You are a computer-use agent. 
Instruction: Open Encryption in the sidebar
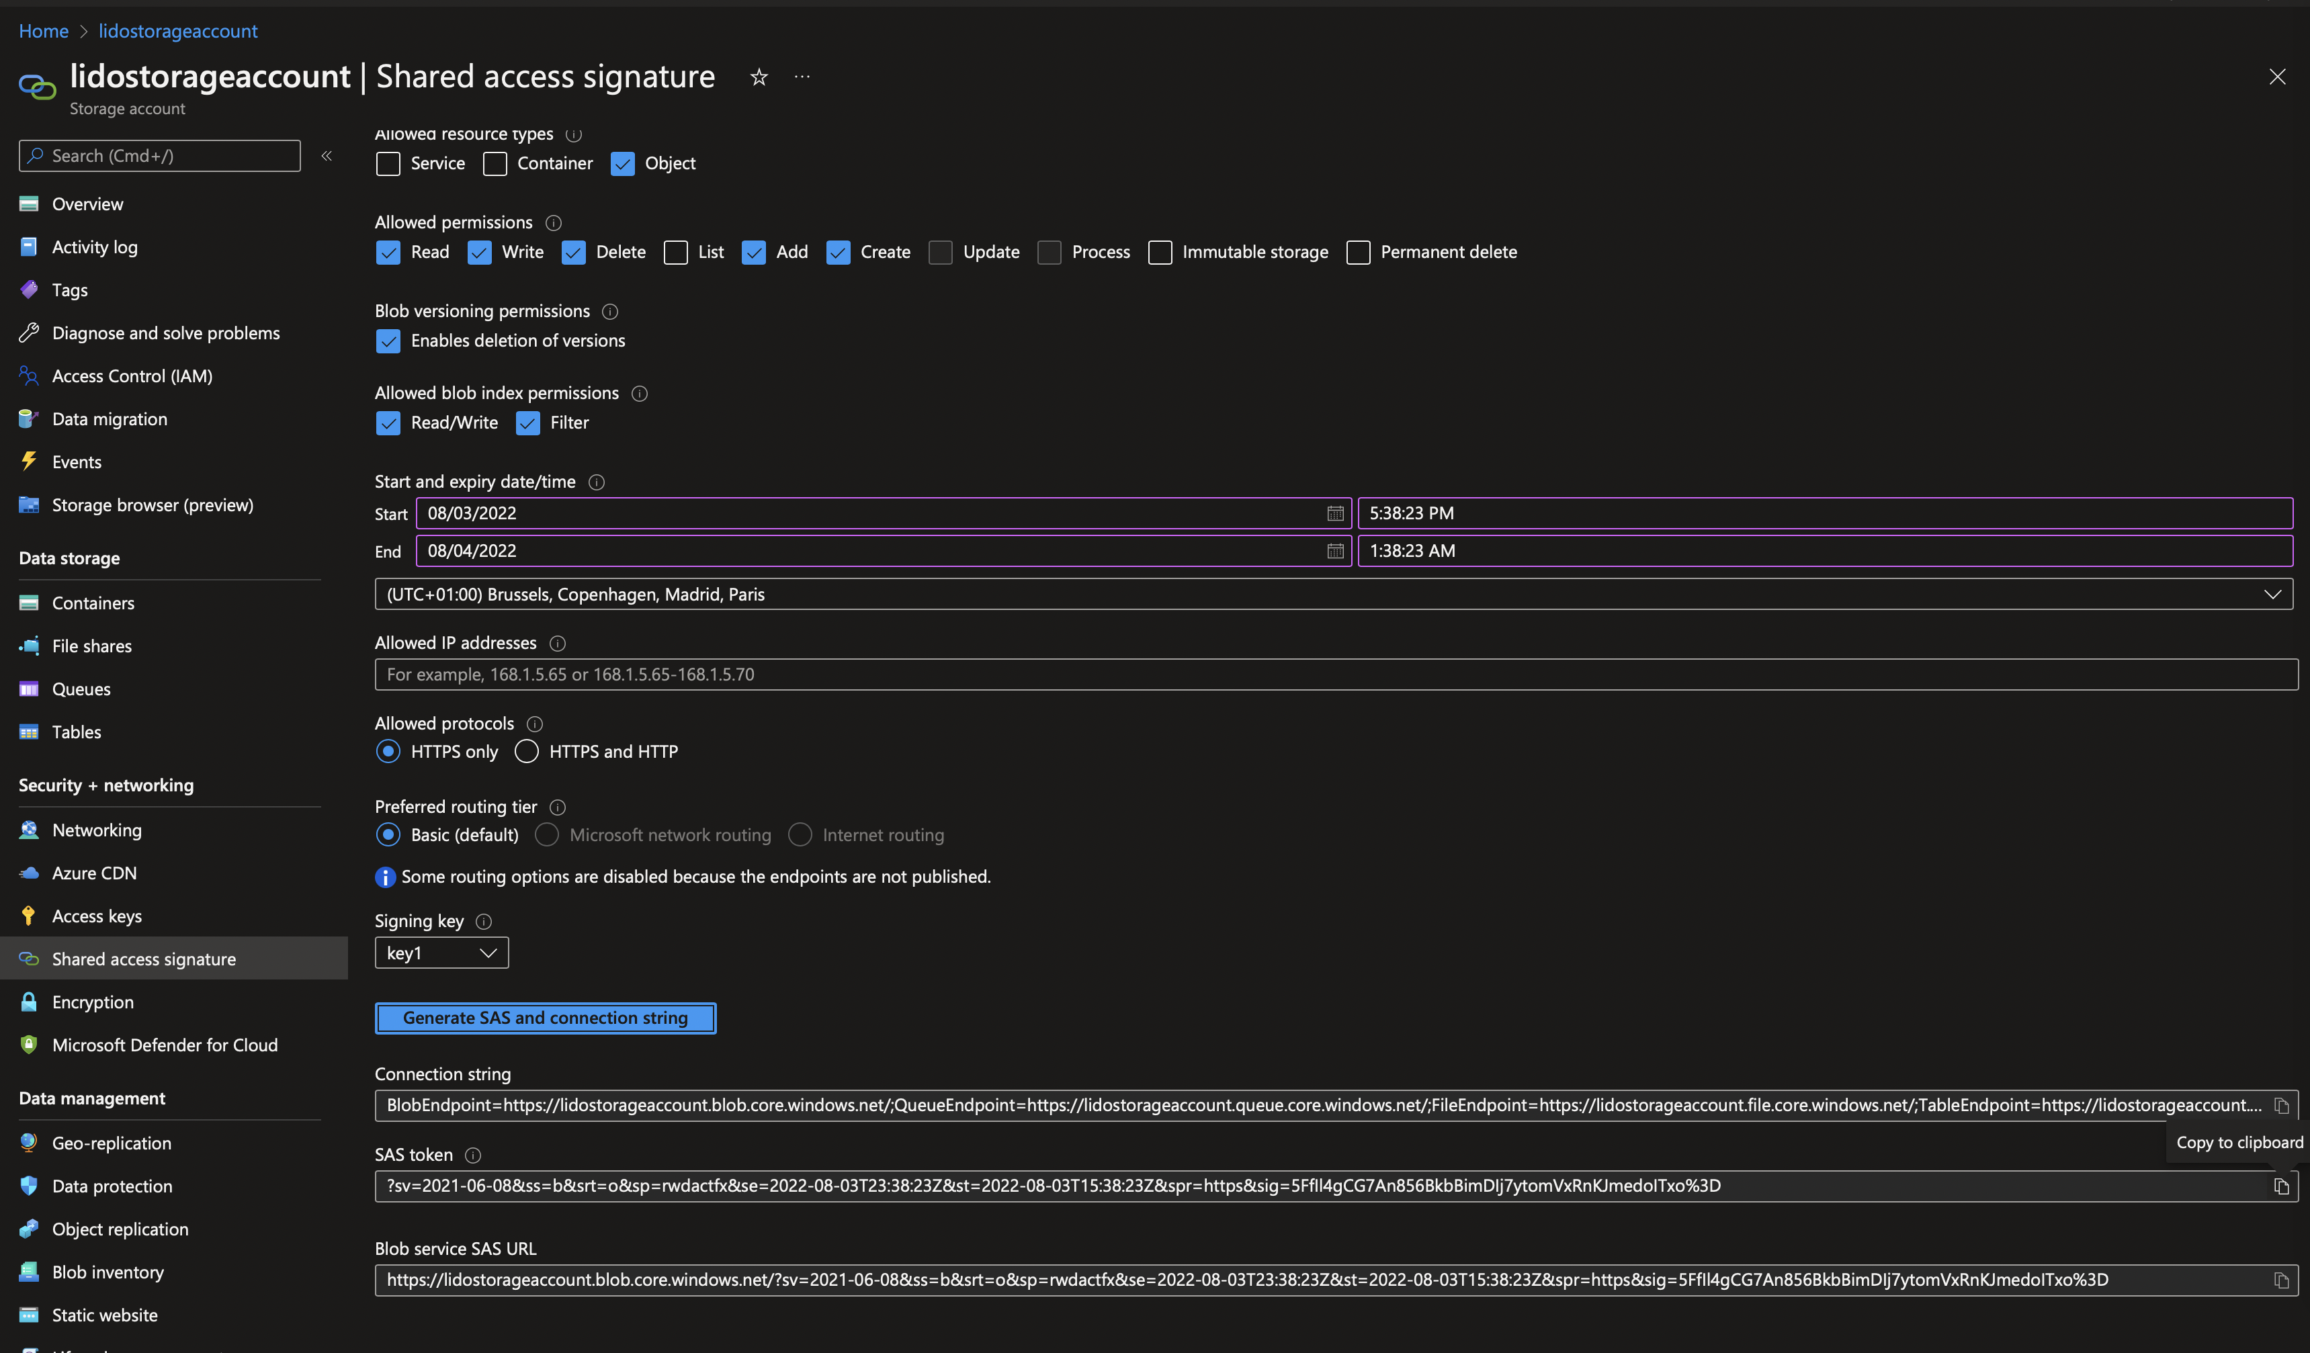point(93,1003)
